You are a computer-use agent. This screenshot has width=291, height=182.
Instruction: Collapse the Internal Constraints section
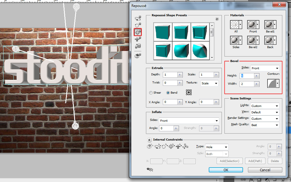149,140
